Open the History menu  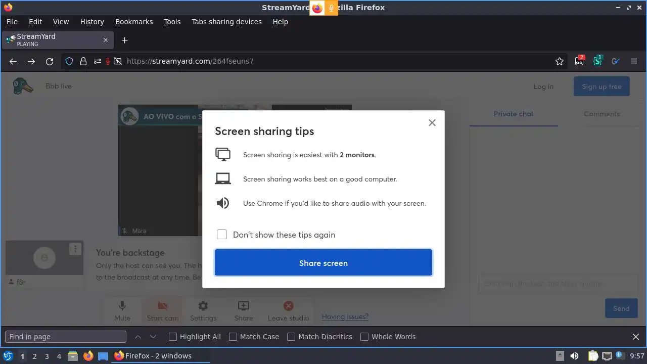[92, 22]
